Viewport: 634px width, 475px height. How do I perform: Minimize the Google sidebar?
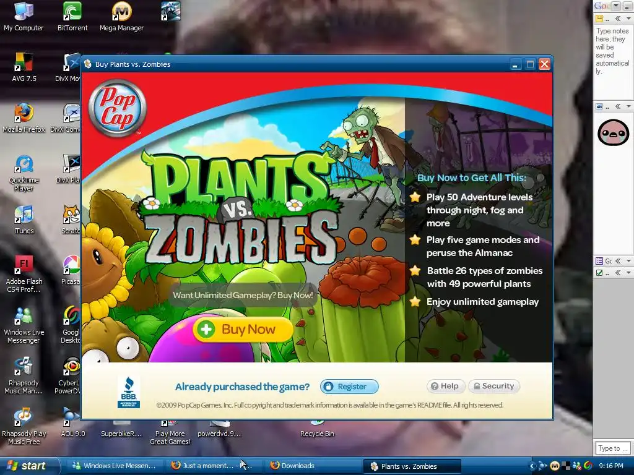tap(628, 6)
